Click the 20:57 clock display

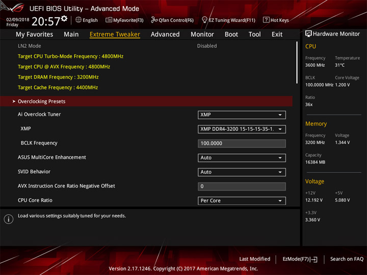46,21
